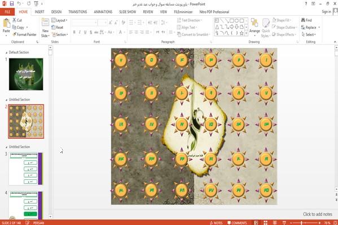Toggle Strikethrough formatting

tap(96, 32)
